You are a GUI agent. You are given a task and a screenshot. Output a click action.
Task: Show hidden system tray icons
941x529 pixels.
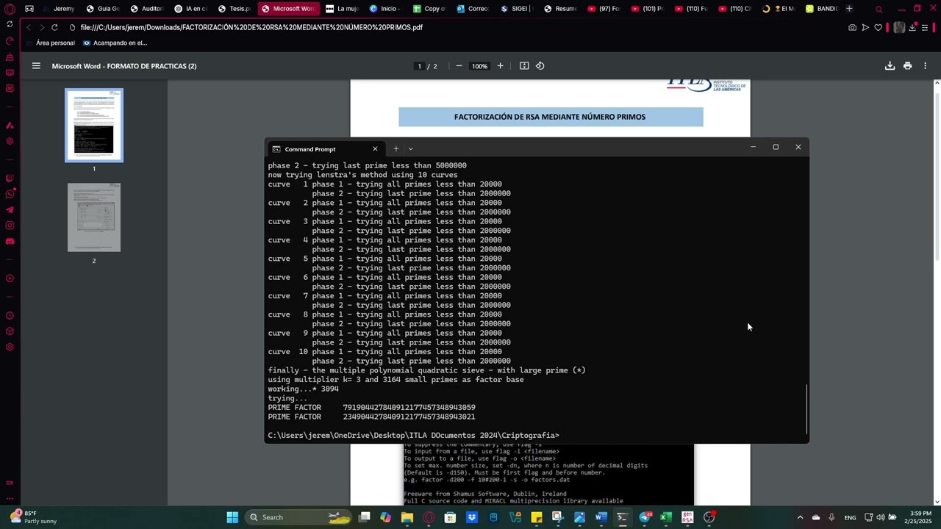point(800,517)
